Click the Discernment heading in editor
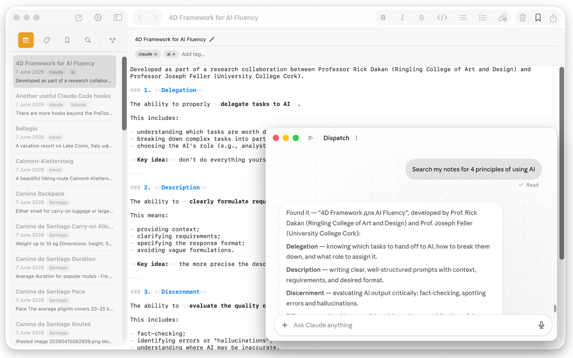 180,292
